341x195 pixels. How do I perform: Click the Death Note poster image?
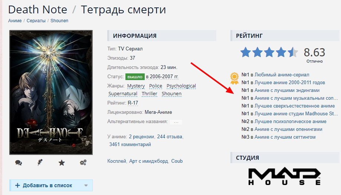[x=51, y=92]
